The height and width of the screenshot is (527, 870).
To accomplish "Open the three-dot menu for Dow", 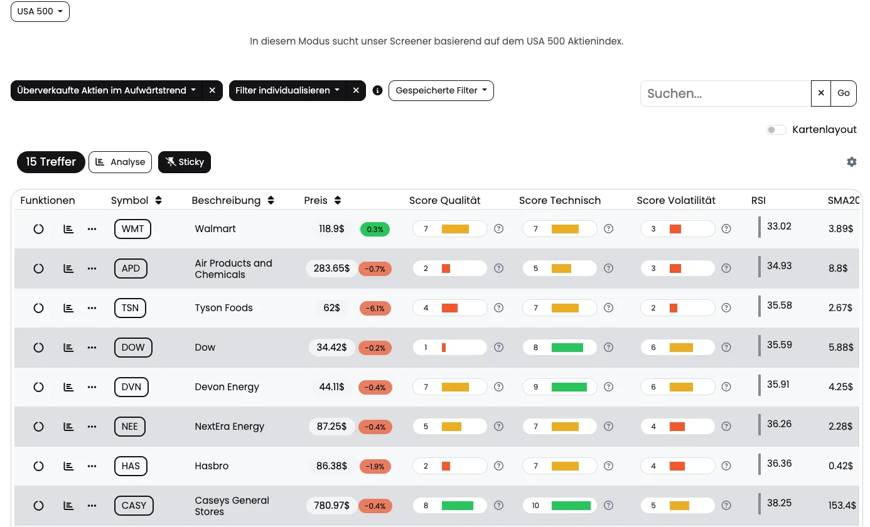I will coord(92,348).
